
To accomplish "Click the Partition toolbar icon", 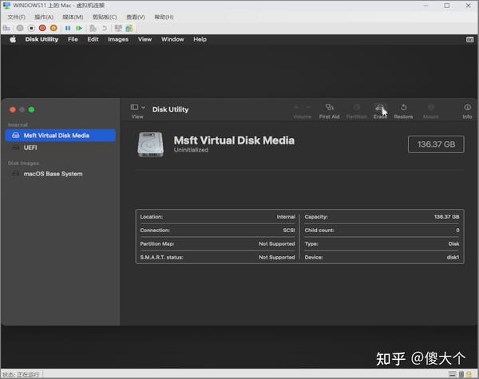I will (357, 108).
